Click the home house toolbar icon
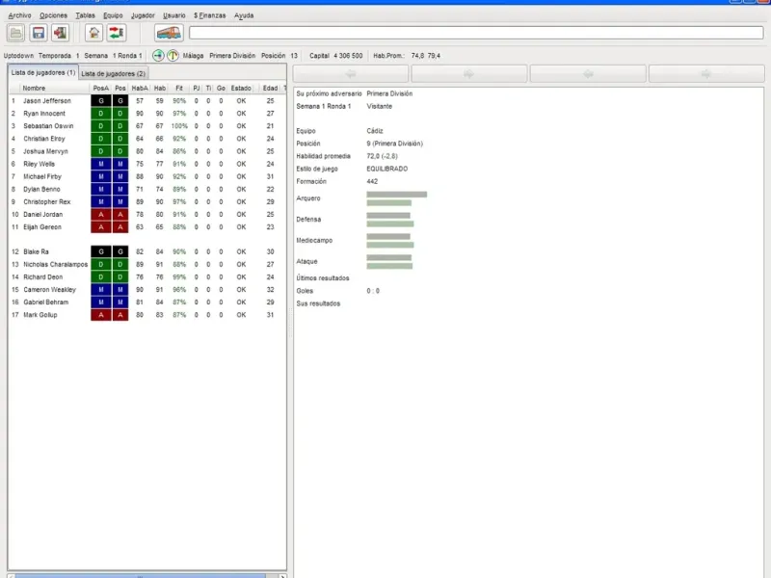This screenshot has width=771, height=578. [93, 33]
